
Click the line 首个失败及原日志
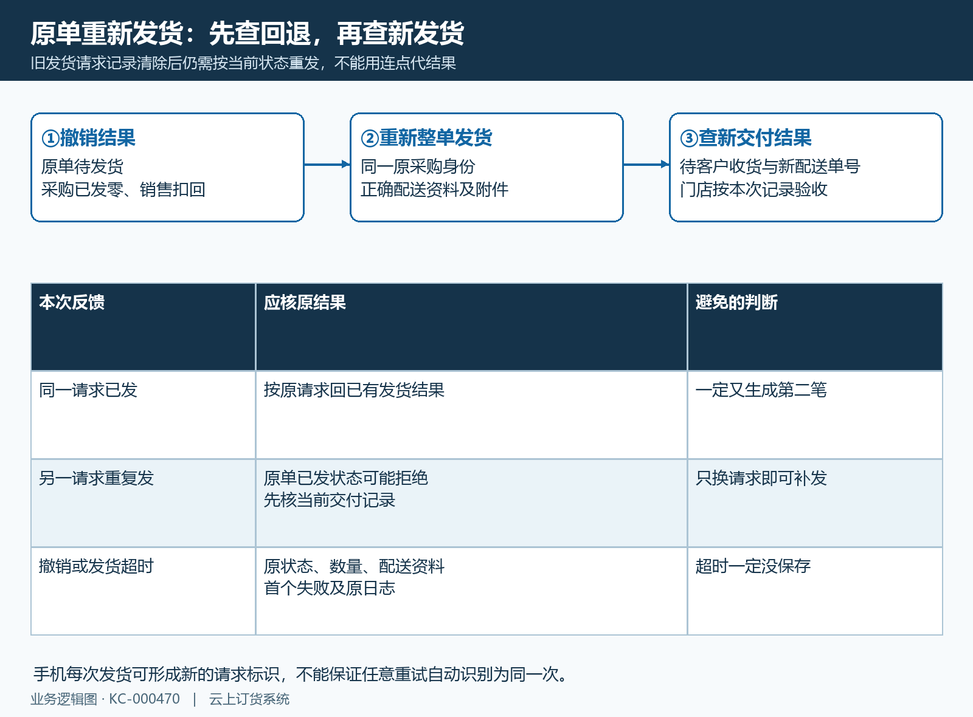click(330, 588)
